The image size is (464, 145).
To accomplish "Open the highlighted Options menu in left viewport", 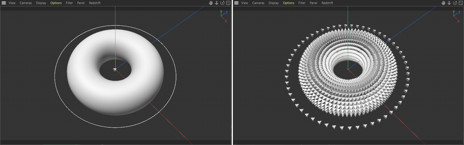I will pyautogui.click(x=56, y=3).
